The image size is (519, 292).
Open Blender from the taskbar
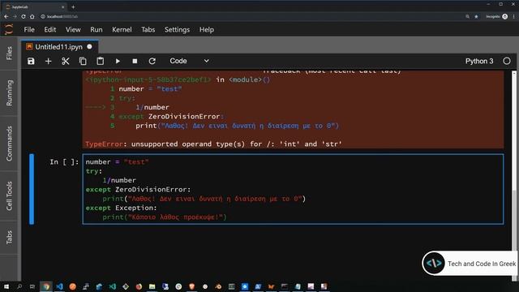(x=218, y=286)
